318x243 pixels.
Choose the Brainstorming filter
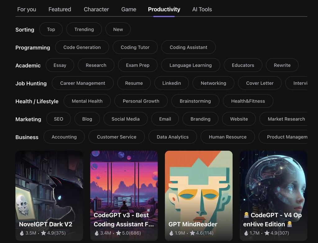click(195, 101)
